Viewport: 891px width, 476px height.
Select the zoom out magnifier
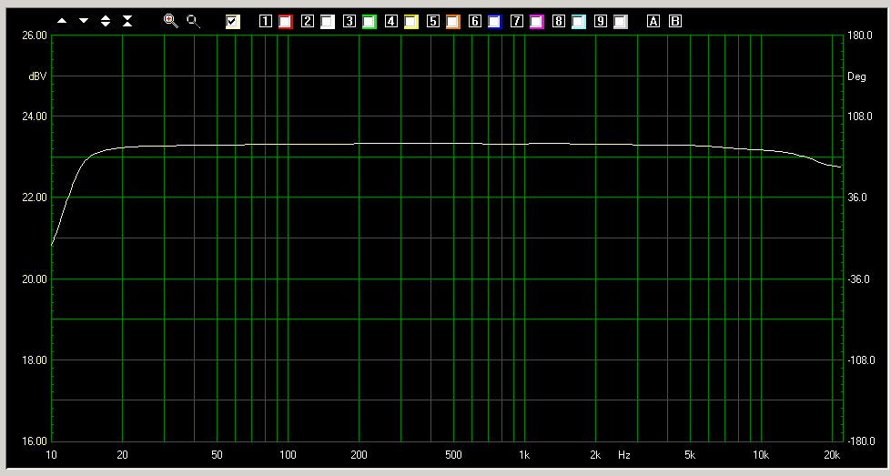tap(193, 21)
